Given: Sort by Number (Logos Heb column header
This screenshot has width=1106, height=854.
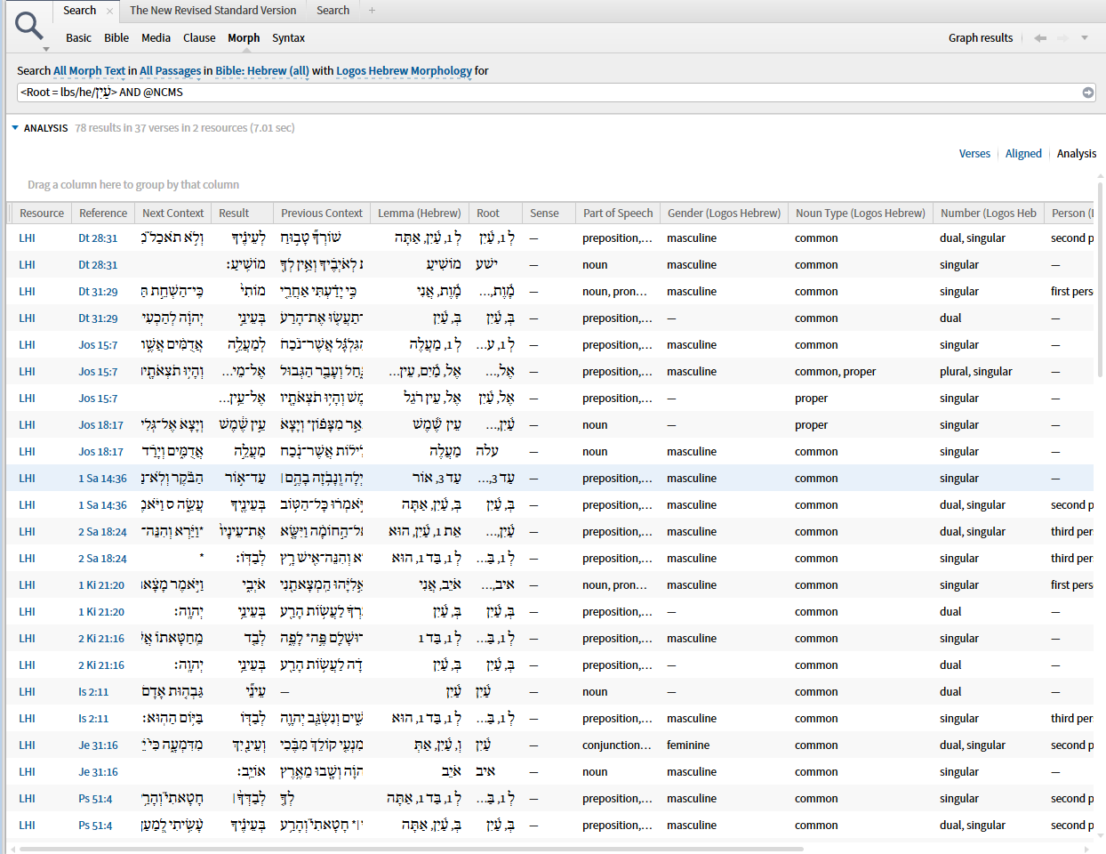Looking at the screenshot, I should pyautogui.click(x=988, y=213).
